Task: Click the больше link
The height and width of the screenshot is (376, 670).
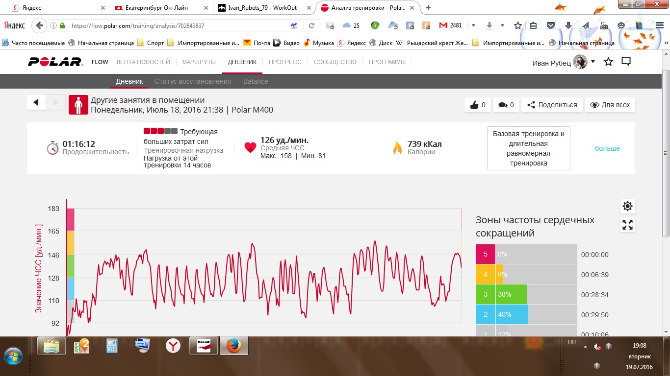Action: 607,148
